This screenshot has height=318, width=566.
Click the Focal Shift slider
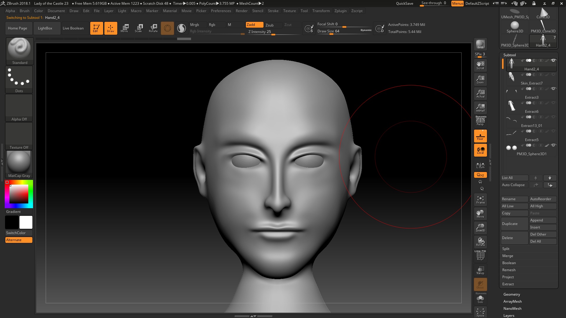pyautogui.click(x=344, y=24)
